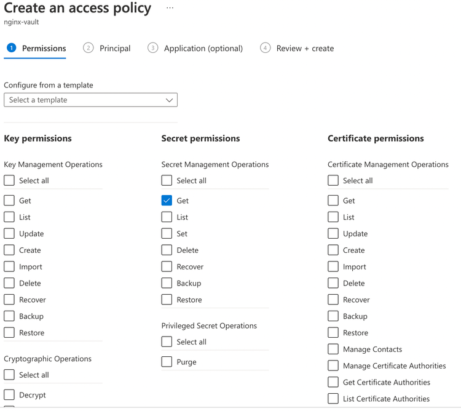
Task: Enable the Purge secret permission
Action: point(167,362)
